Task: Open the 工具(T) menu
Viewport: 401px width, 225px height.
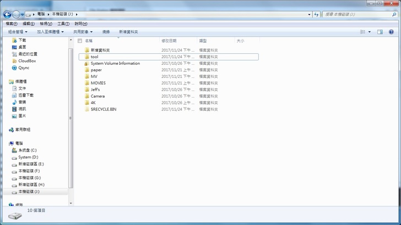Action: click(x=63, y=24)
